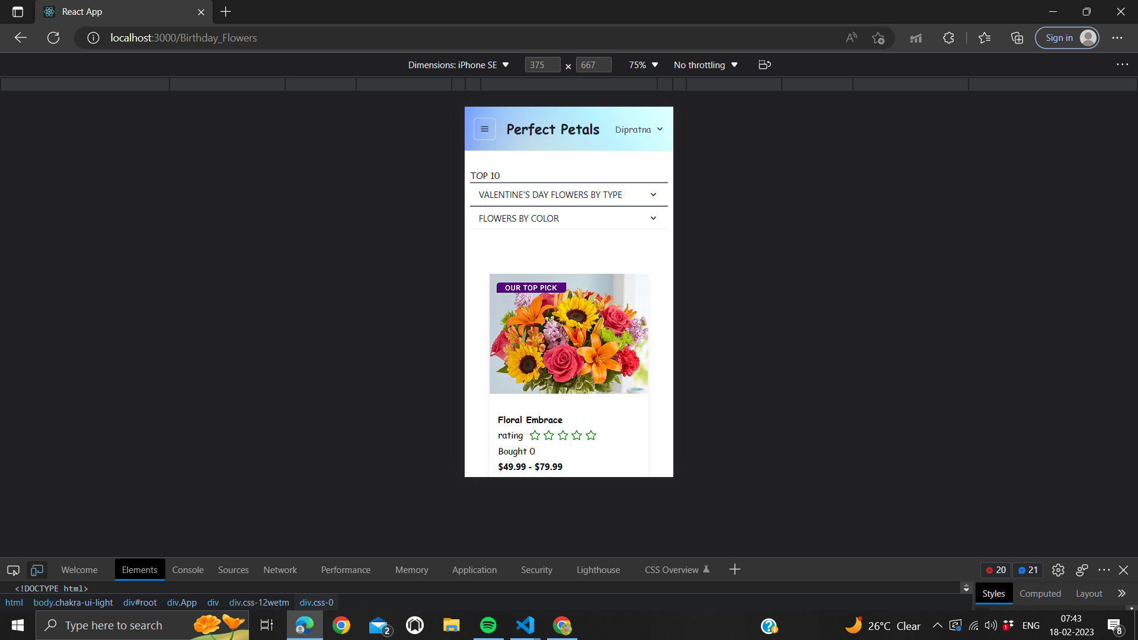
Task: Open the hamburger menu in Perfect Petals header
Action: (484, 129)
